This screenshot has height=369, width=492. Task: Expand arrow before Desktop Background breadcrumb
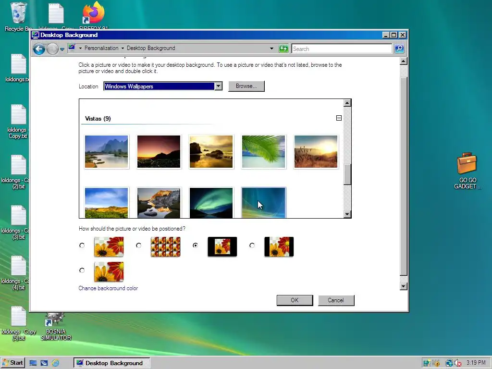[x=123, y=49]
